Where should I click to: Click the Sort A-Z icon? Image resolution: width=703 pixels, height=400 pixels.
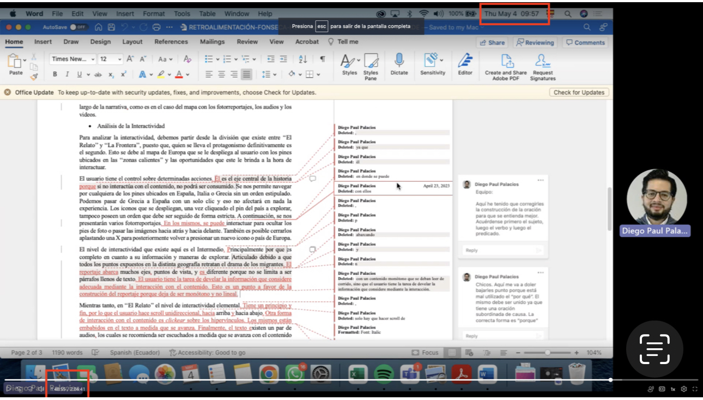(303, 59)
